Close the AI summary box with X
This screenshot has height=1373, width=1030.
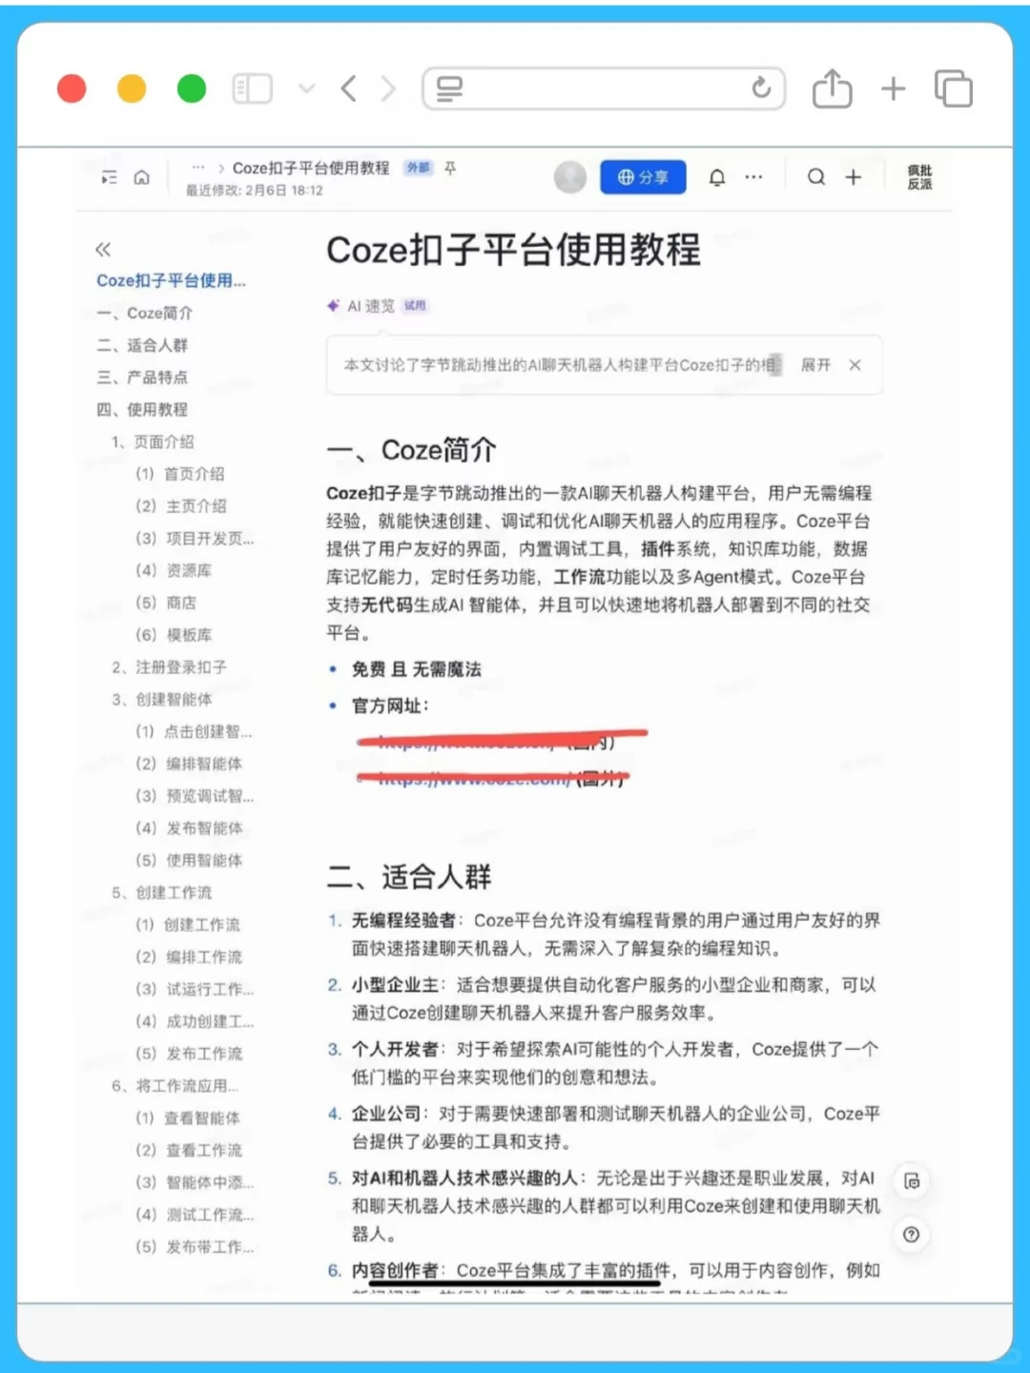(x=855, y=365)
